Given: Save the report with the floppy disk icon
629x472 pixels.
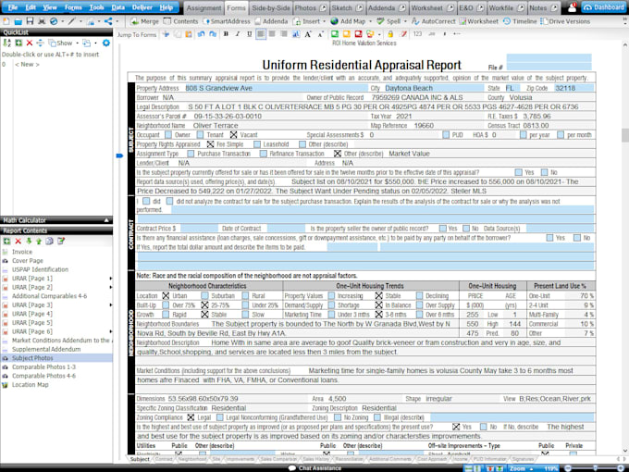Looking at the screenshot, I should point(30,21).
